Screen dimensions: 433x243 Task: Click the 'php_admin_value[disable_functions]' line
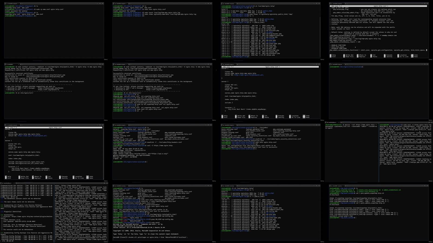pos(378,50)
